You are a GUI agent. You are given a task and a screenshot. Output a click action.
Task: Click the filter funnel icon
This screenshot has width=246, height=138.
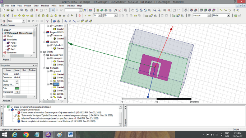(47, 21)
